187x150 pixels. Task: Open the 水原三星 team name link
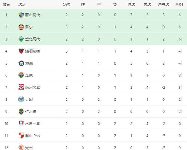33,124
